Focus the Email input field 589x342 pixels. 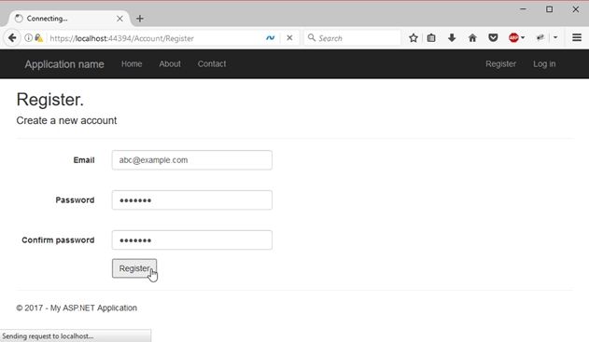click(192, 160)
